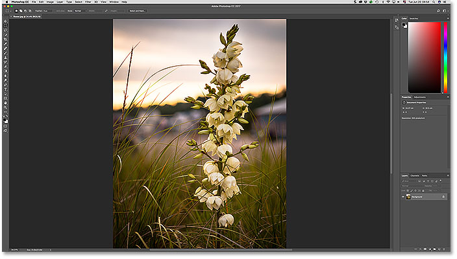This screenshot has height=259, width=457.
Task: Select the Crop tool
Action: 5,39
